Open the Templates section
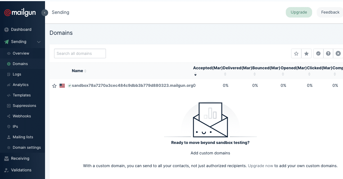343x179 pixels. (22, 95)
